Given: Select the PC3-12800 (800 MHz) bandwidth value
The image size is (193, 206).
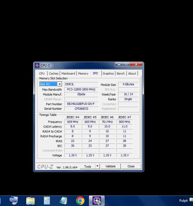Looking at the screenshot, I should 81,89.
